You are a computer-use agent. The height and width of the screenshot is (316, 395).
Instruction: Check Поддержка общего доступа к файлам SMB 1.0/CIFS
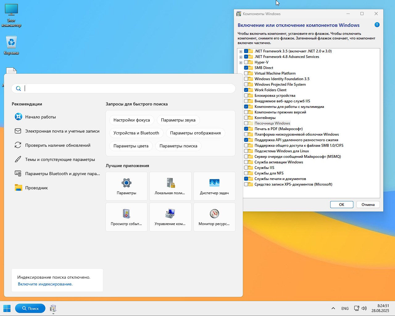[246, 146]
